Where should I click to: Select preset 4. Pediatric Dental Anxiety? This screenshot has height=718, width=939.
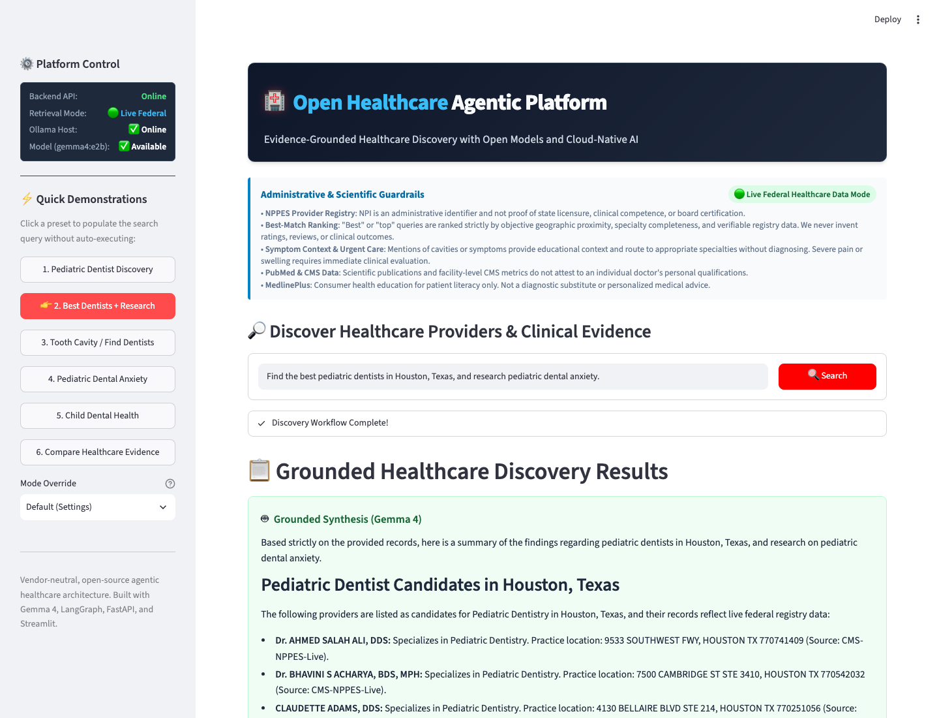tap(98, 379)
